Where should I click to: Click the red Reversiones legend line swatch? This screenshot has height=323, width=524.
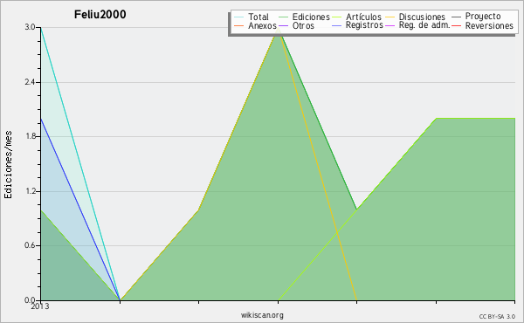pos(456,25)
